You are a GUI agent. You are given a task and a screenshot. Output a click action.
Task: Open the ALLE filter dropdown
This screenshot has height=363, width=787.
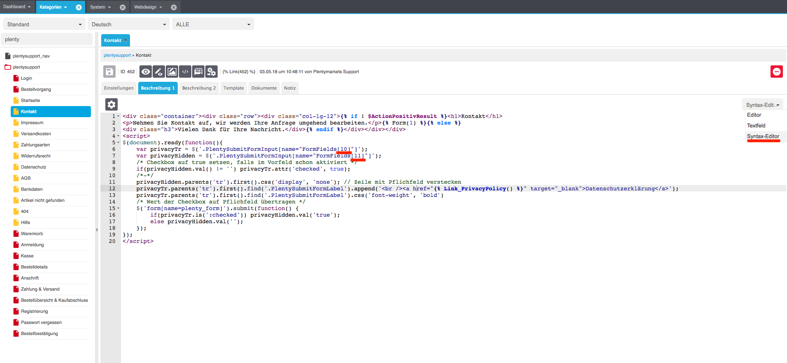213,24
